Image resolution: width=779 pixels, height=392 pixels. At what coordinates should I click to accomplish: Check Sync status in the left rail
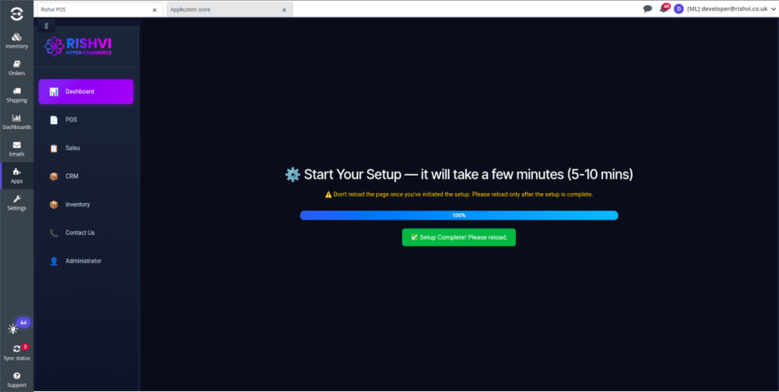(17, 352)
